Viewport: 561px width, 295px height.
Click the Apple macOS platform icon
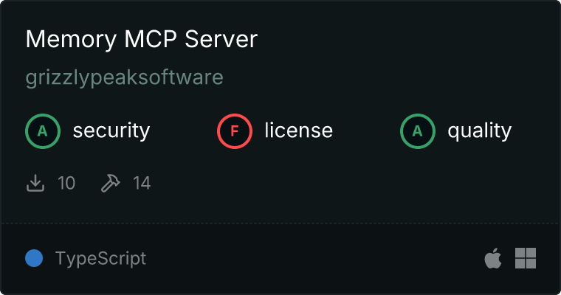[492, 258]
